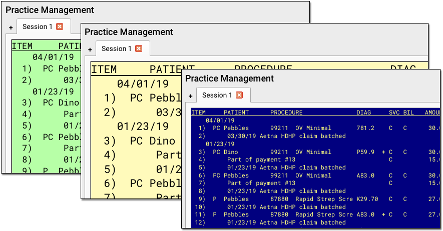The height and width of the screenshot is (231, 443).
Task: Select PC Dino row item 3 in blue window
Action: click(315, 152)
